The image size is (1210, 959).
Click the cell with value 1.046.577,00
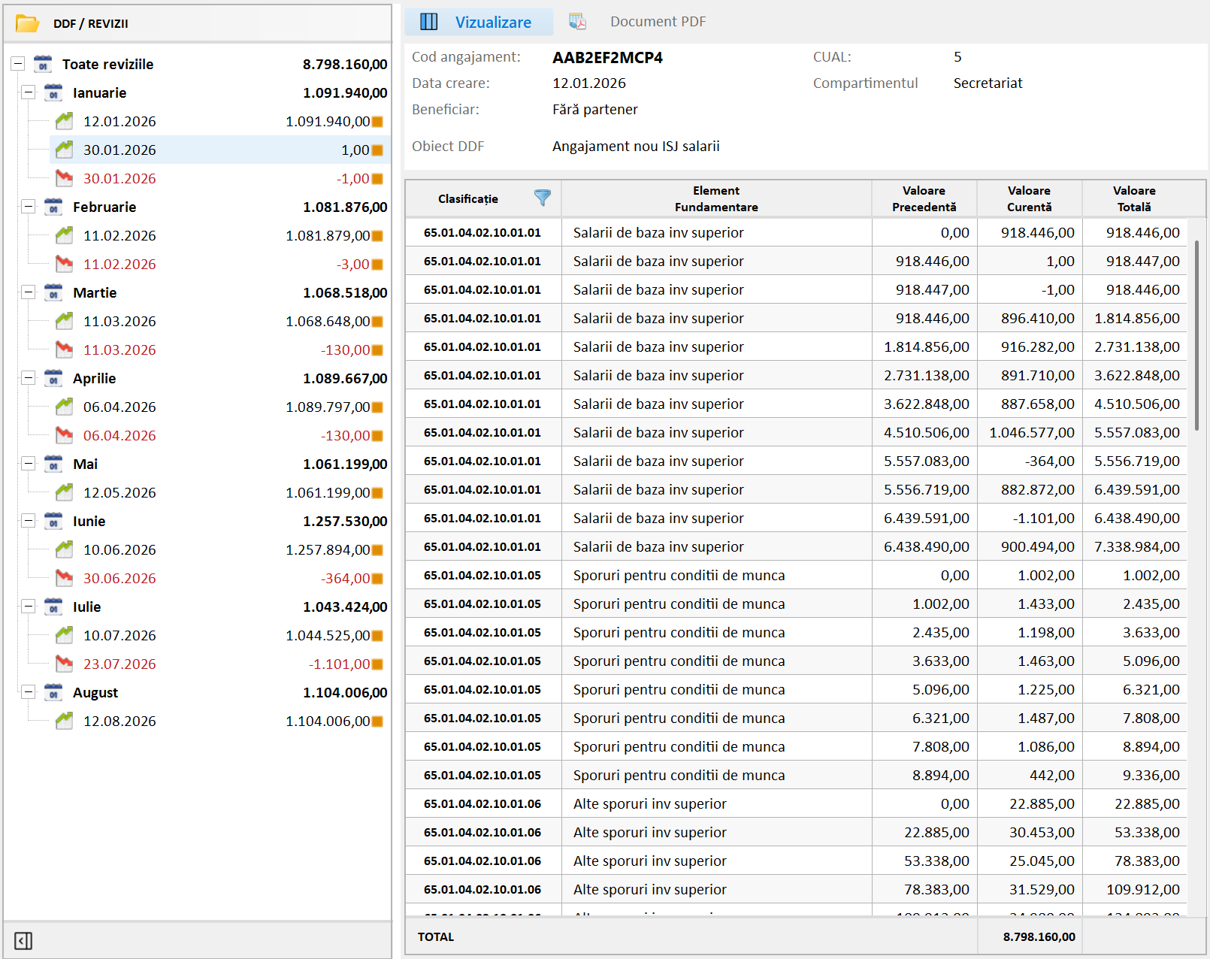[x=1030, y=432]
